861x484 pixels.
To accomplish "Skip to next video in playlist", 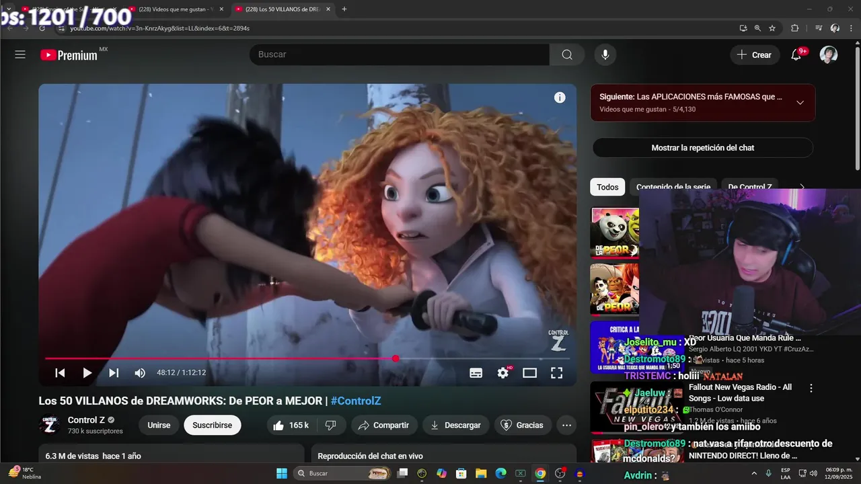I will coord(114,372).
